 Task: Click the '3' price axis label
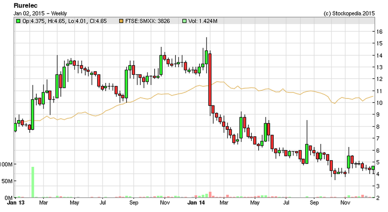[378, 186]
